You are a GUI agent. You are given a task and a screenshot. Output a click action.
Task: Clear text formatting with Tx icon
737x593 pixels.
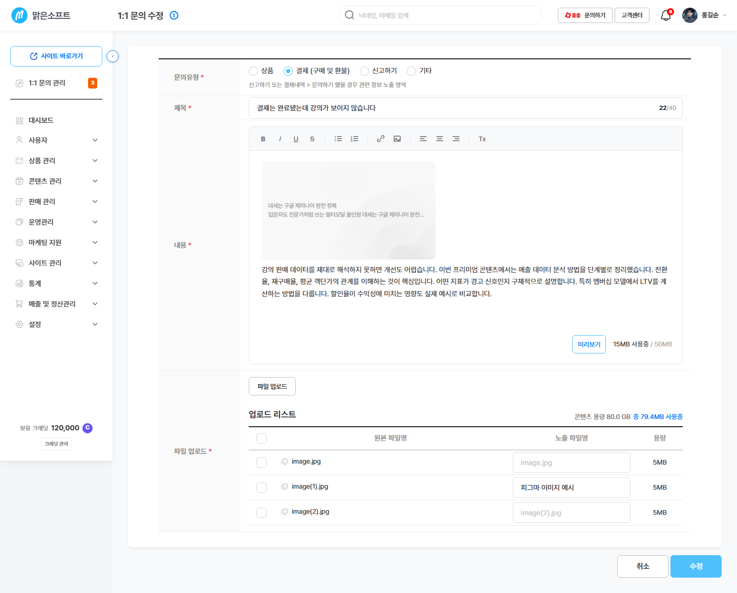click(482, 139)
